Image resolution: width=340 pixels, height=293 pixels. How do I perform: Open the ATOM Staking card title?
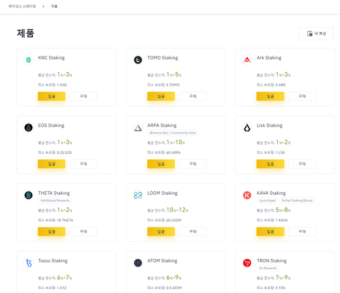pos(162,261)
